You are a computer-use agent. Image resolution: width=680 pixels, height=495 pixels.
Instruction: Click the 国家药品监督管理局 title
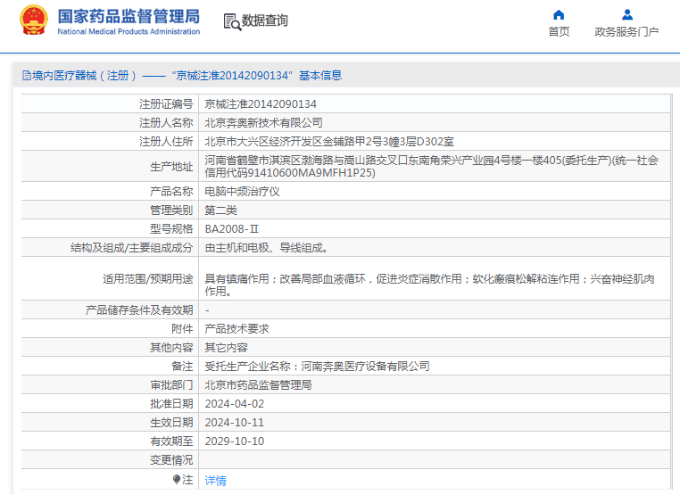129,16
